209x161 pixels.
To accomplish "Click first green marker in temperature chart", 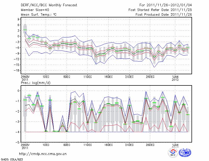I will point(25,30).
